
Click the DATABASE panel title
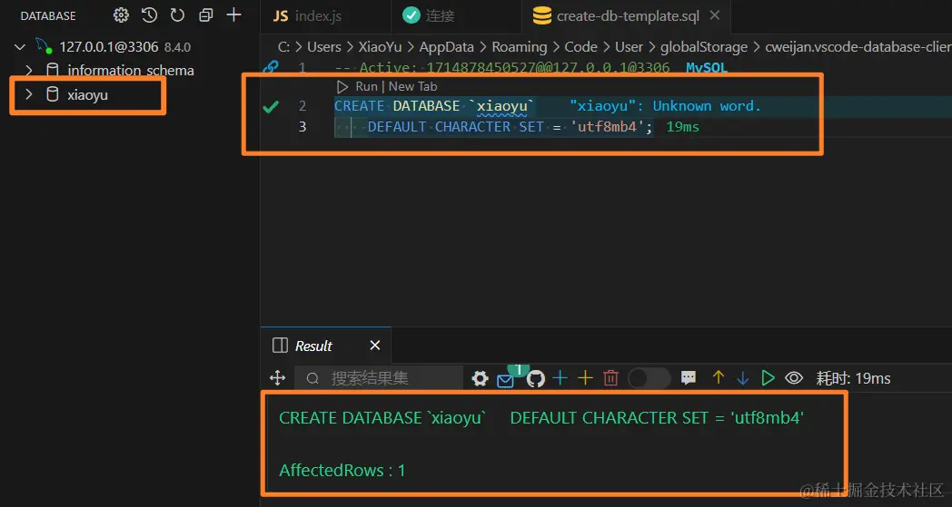point(48,15)
